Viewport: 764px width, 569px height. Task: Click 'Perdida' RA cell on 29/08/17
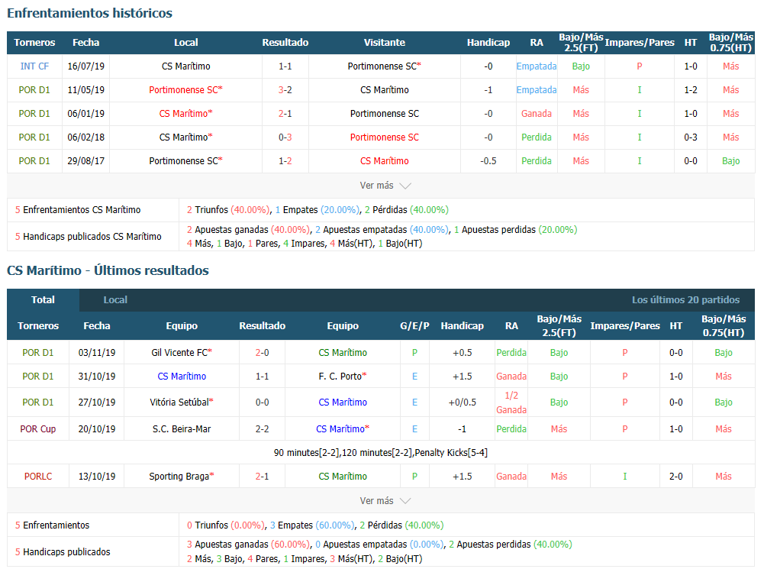pos(537,161)
